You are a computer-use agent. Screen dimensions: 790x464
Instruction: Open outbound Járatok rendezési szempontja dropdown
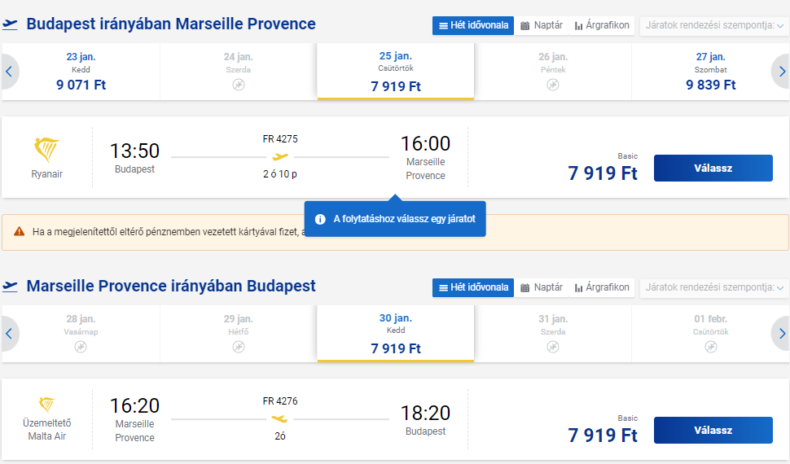point(713,25)
